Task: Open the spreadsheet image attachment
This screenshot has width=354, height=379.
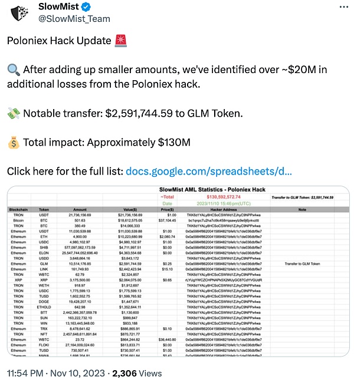Action: 178,271
